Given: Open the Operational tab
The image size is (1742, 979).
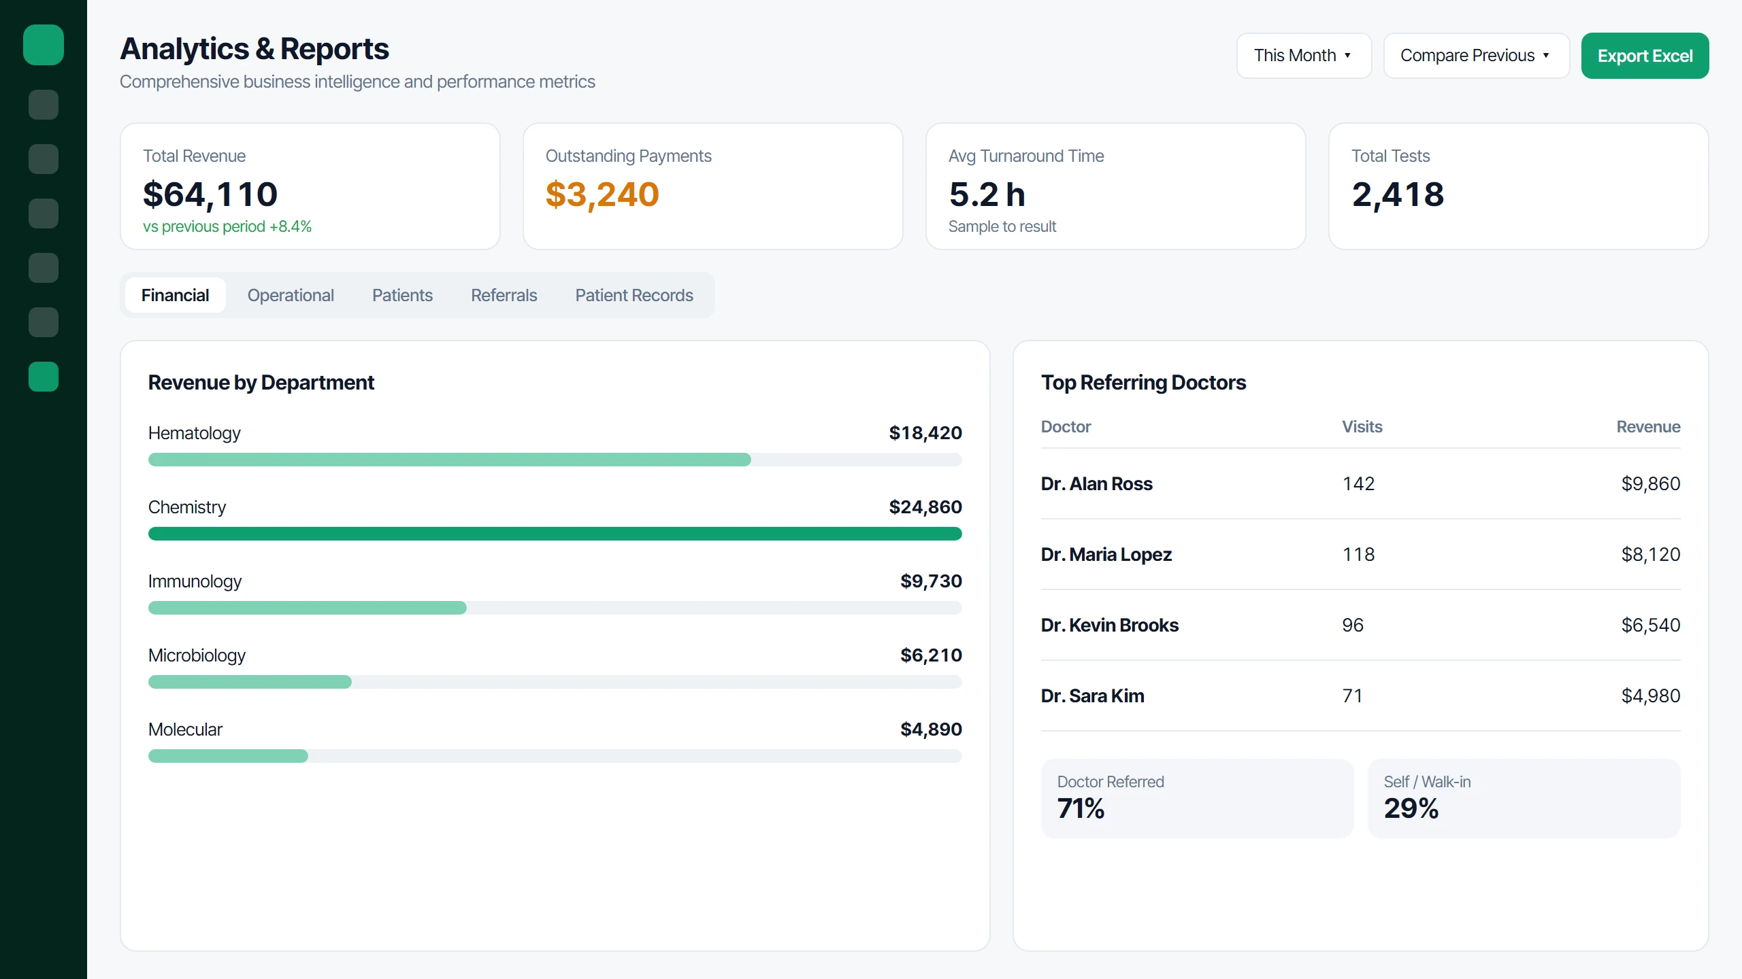Looking at the screenshot, I should tap(291, 295).
